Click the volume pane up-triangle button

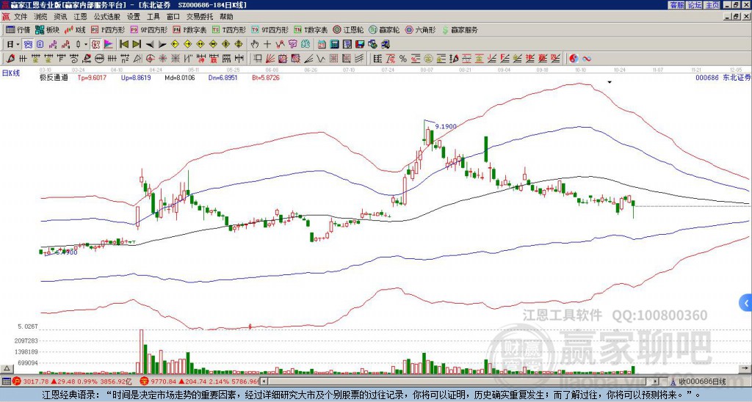click(7, 369)
